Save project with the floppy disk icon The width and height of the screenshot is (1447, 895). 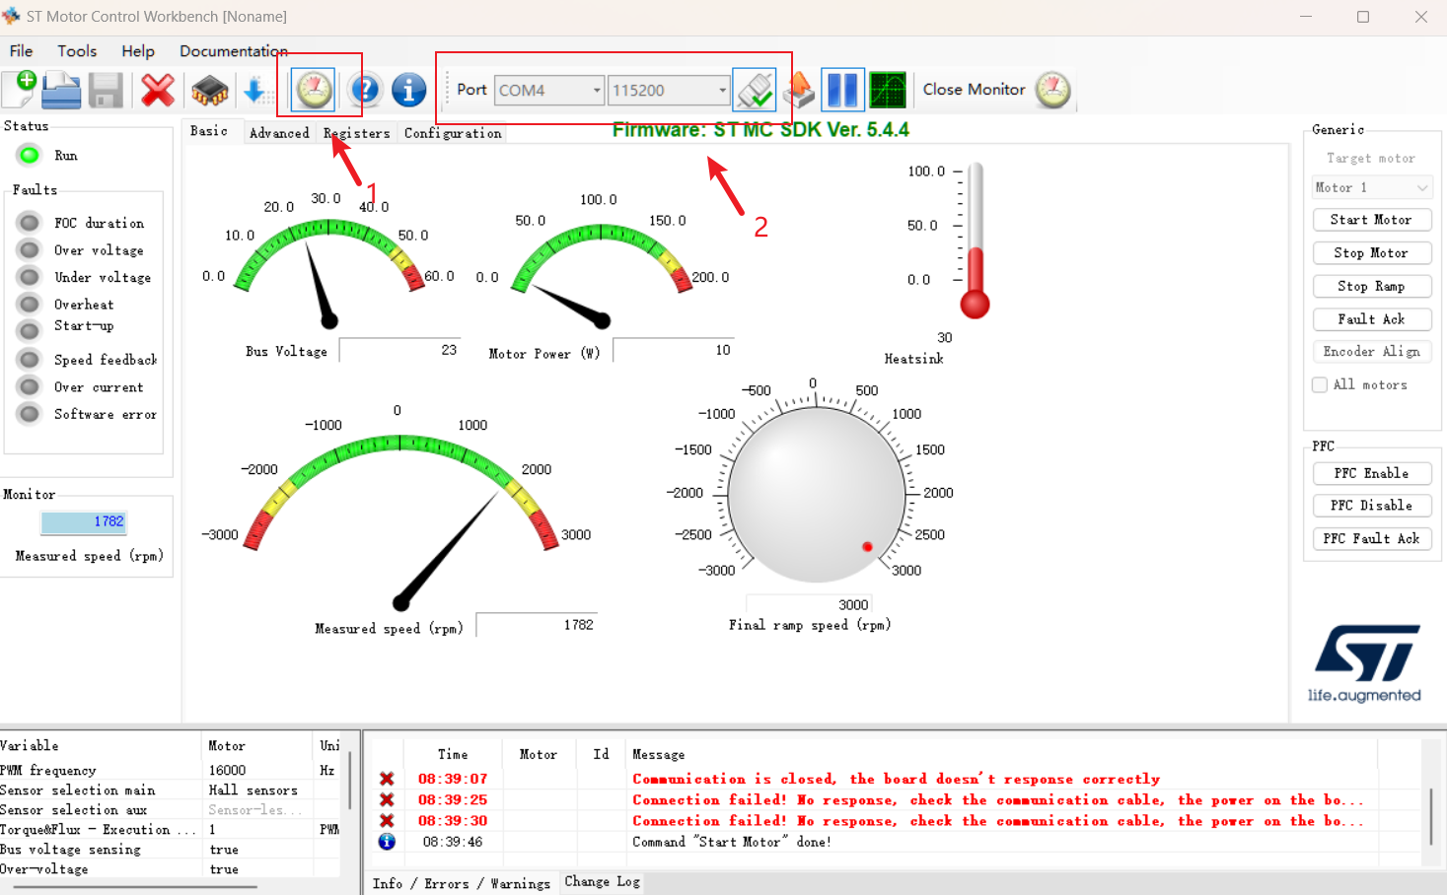tap(106, 91)
